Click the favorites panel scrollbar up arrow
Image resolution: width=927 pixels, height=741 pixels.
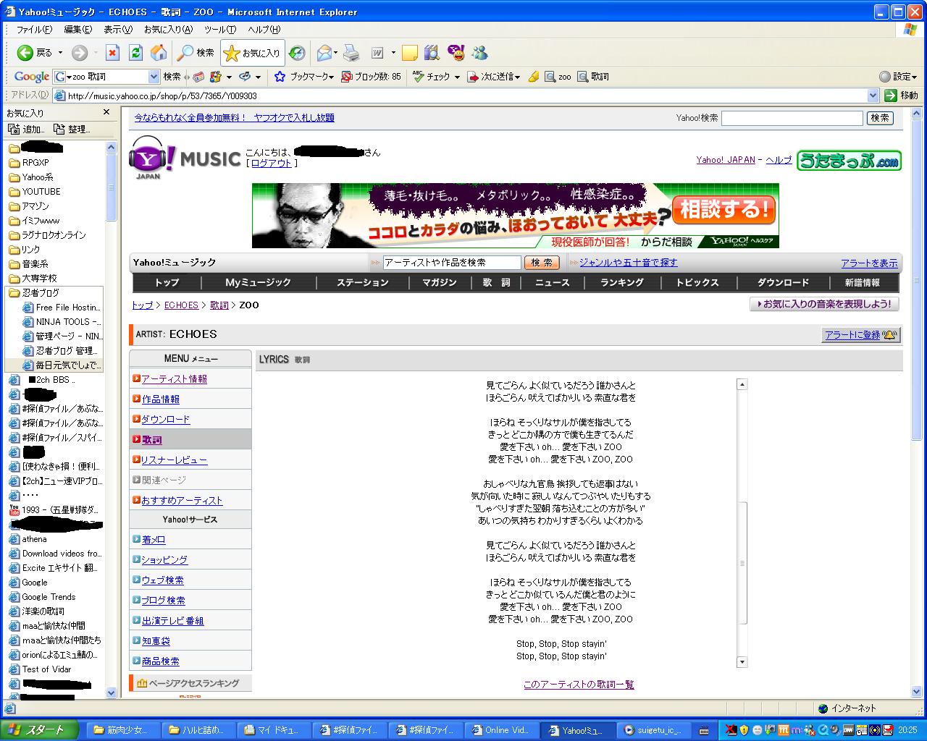click(x=111, y=147)
